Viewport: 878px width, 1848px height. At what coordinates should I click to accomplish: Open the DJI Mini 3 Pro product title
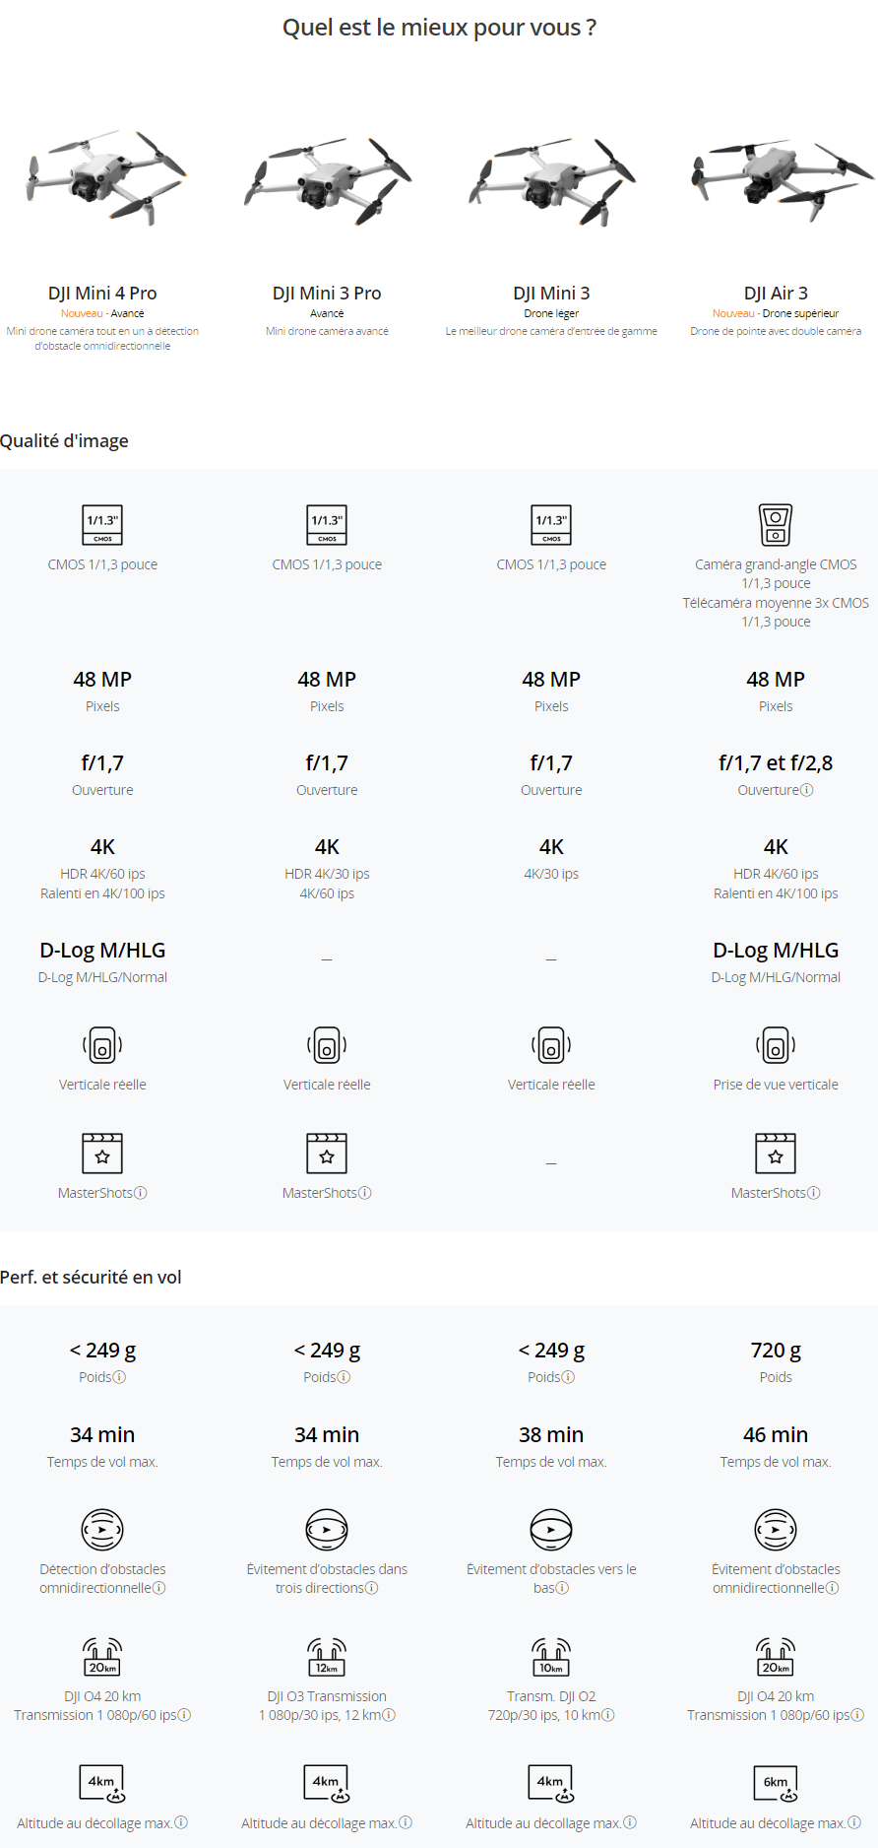[x=327, y=293]
